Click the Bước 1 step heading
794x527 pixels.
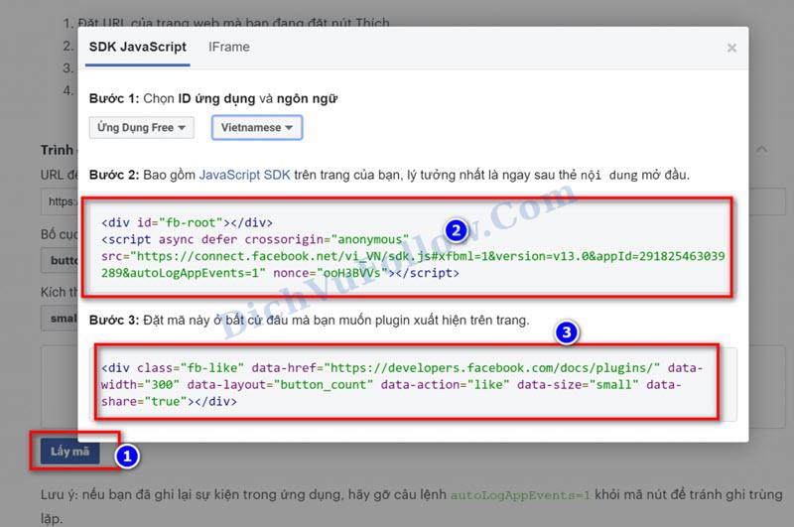click(x=115, y=98)
